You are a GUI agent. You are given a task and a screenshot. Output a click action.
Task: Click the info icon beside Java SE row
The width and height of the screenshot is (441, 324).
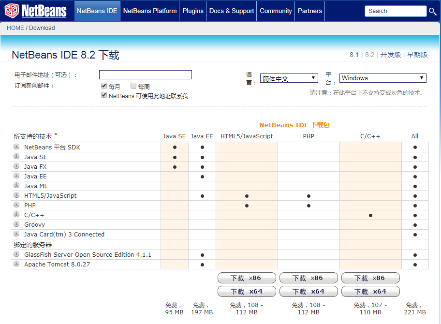17,157
